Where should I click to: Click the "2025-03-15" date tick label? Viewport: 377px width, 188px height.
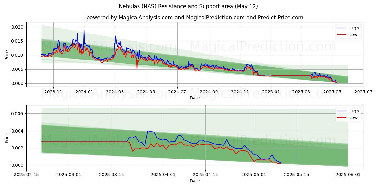click(x=112, y=175)
